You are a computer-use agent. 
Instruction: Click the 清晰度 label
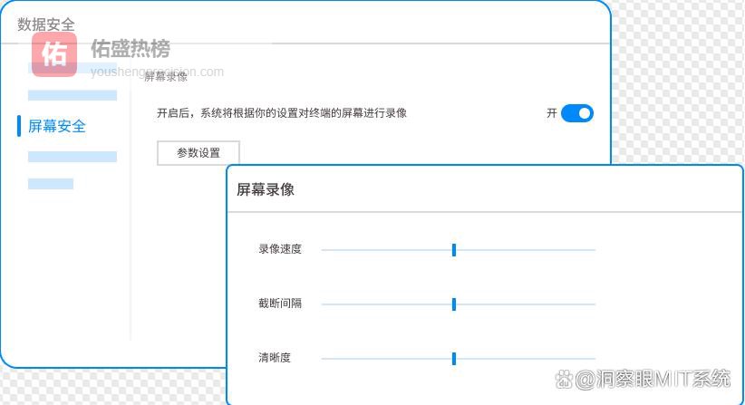tap(275, 358)
